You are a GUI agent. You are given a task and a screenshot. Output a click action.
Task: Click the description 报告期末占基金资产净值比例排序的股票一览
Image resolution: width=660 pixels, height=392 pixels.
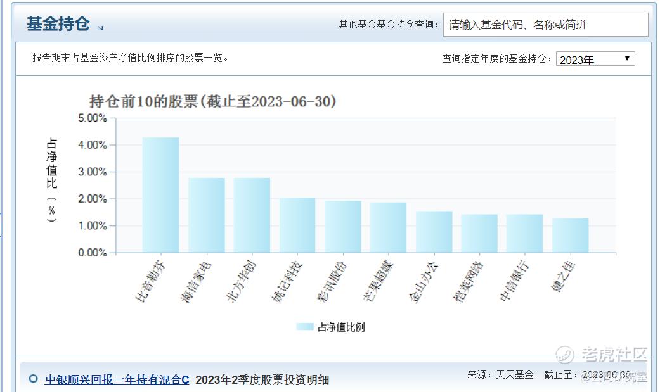131,58
